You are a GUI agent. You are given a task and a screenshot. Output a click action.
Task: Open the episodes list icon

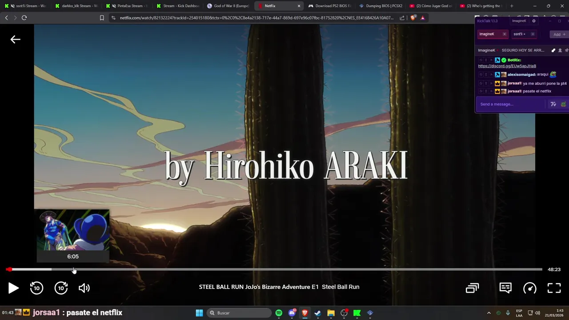[472, 288]
